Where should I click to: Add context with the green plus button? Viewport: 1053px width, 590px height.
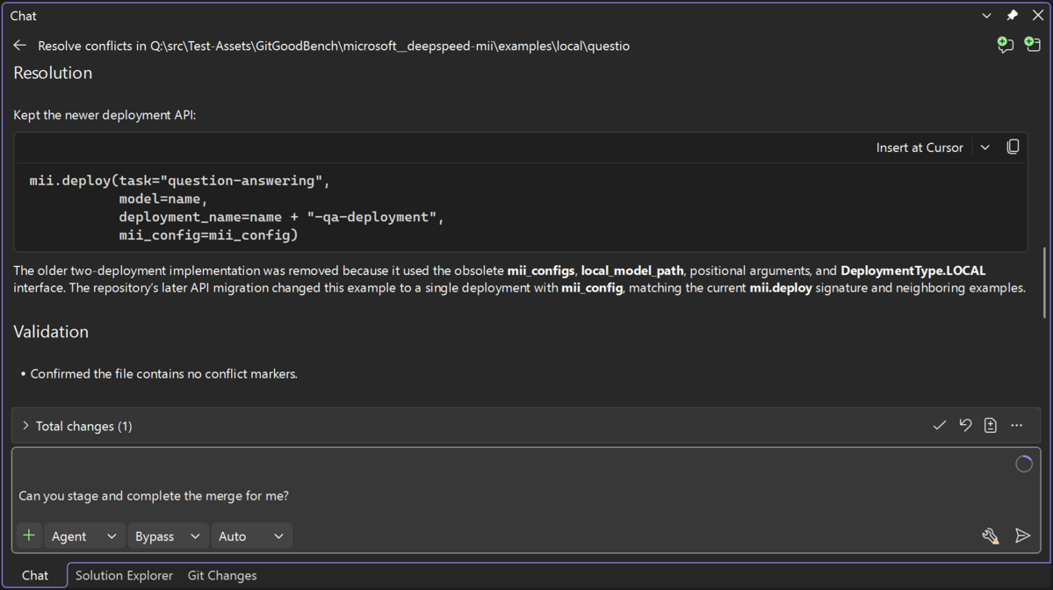[29, 536]
